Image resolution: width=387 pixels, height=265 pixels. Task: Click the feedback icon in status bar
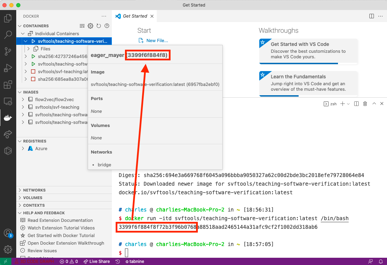pyautogui.click(x=370, y=262)
